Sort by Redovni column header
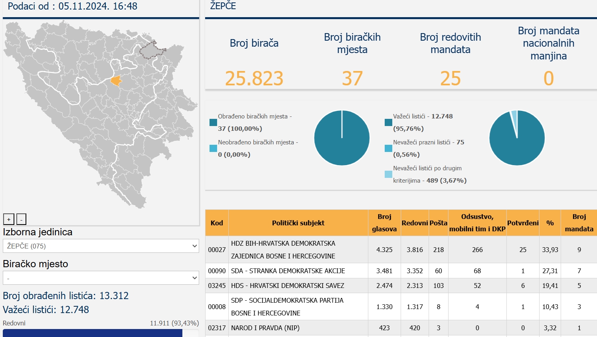The height and width of the screenshot is (337, 597). point(415,223)
